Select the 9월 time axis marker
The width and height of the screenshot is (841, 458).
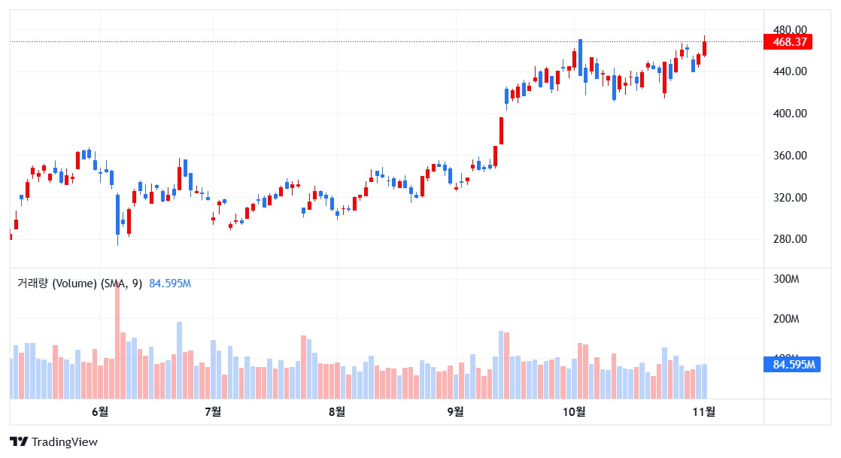[x=455, y=411]
